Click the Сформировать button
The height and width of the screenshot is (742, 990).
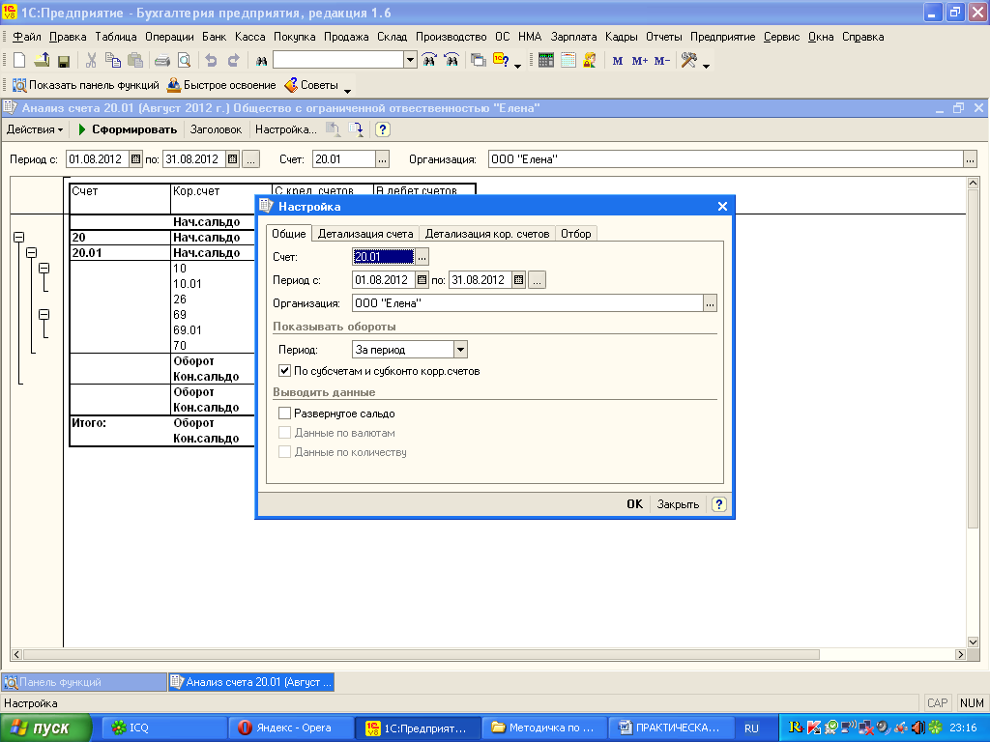(x=127, y=129)
